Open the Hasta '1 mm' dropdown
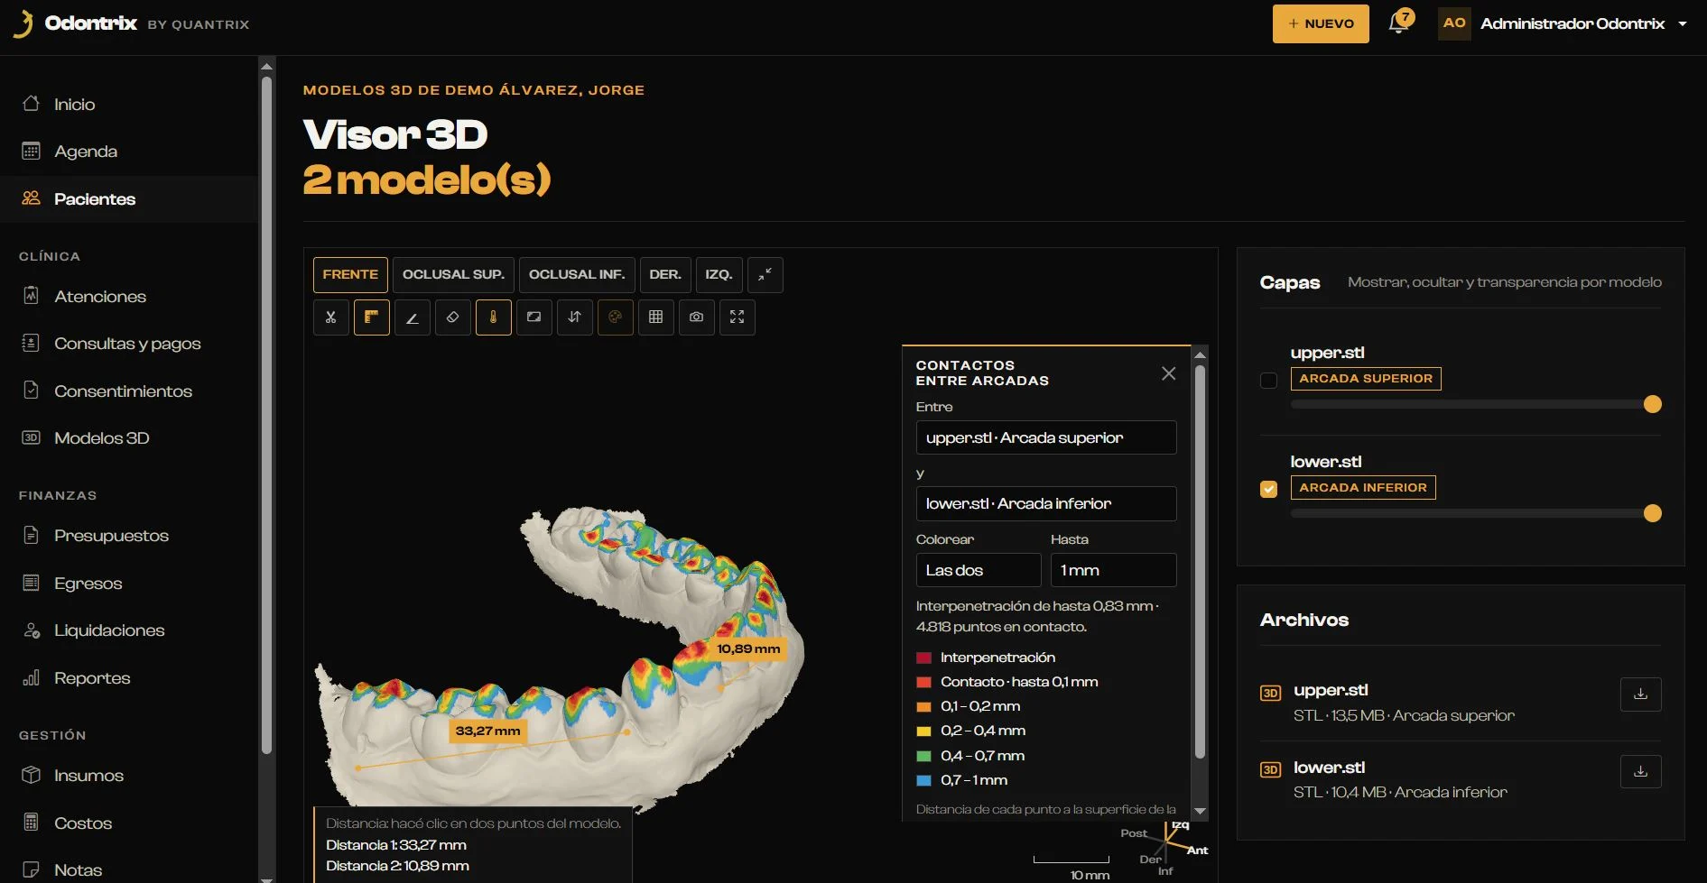 pyautogui.click(x=1114, y=570)
